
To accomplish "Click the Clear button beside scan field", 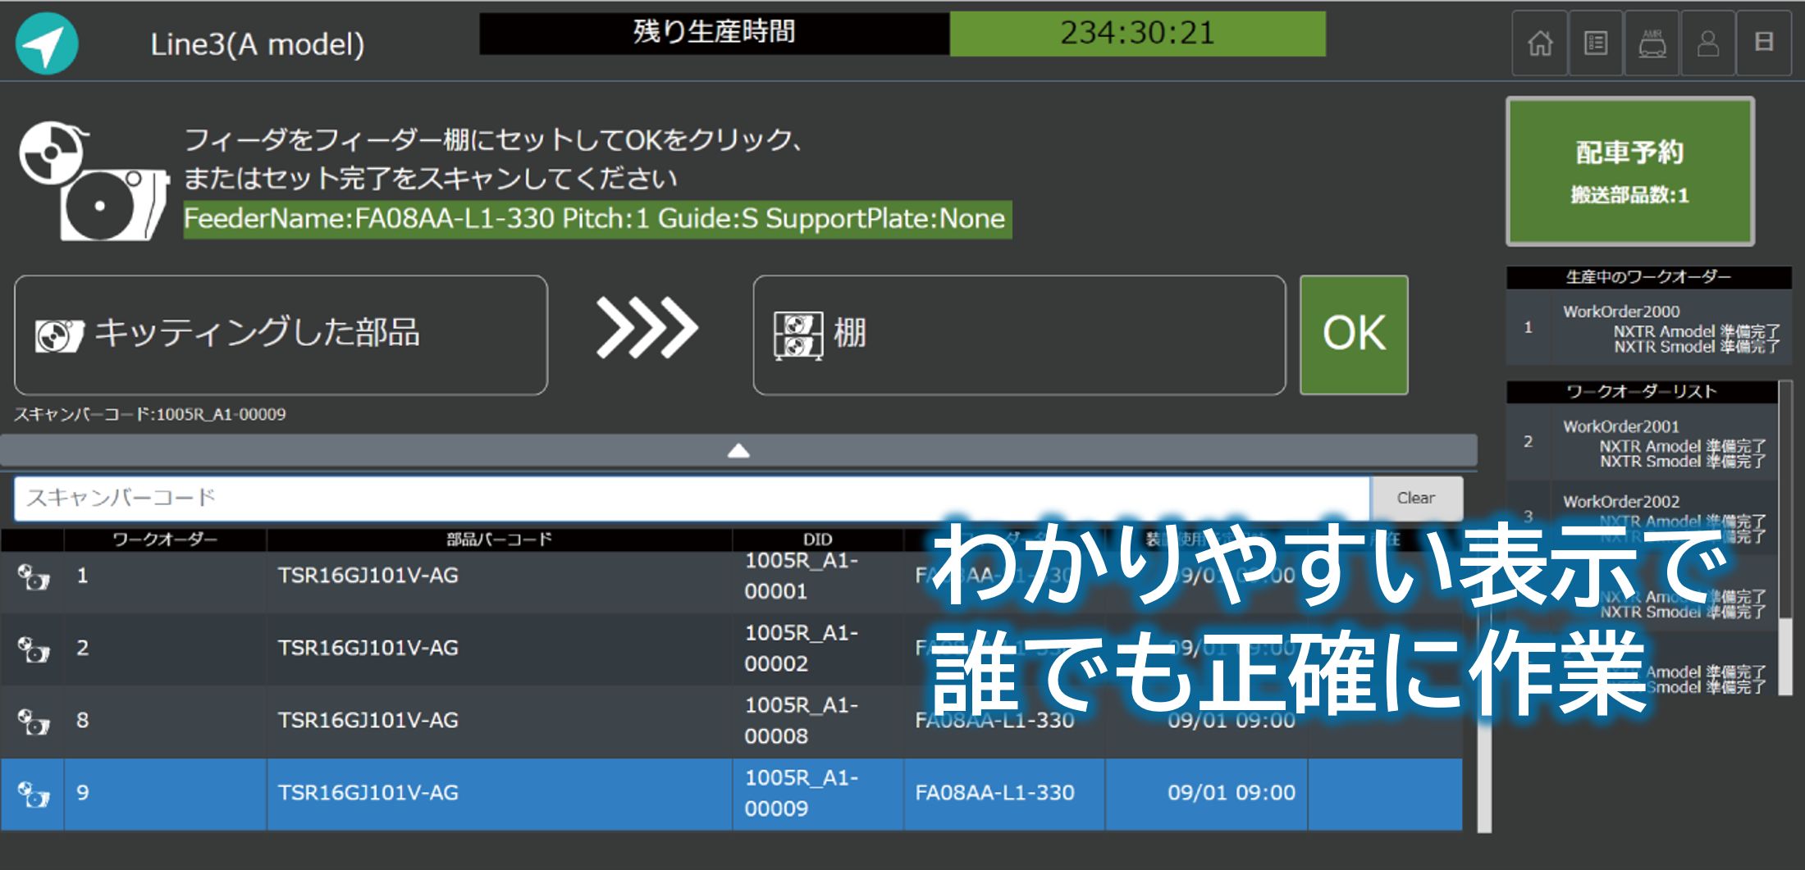I will [1415, 498].
